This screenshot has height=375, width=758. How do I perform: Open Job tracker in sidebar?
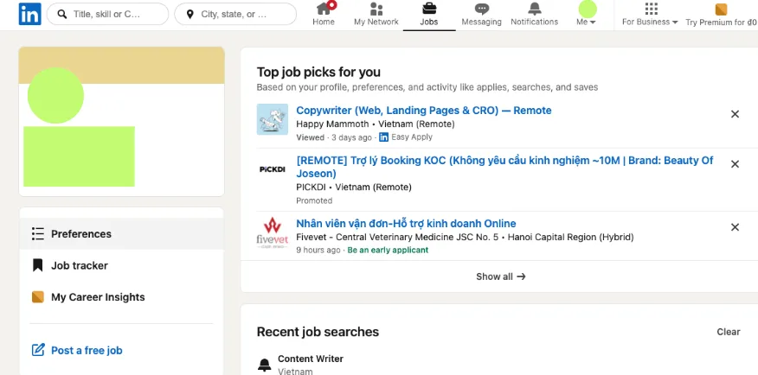click(x=121, y=265)
